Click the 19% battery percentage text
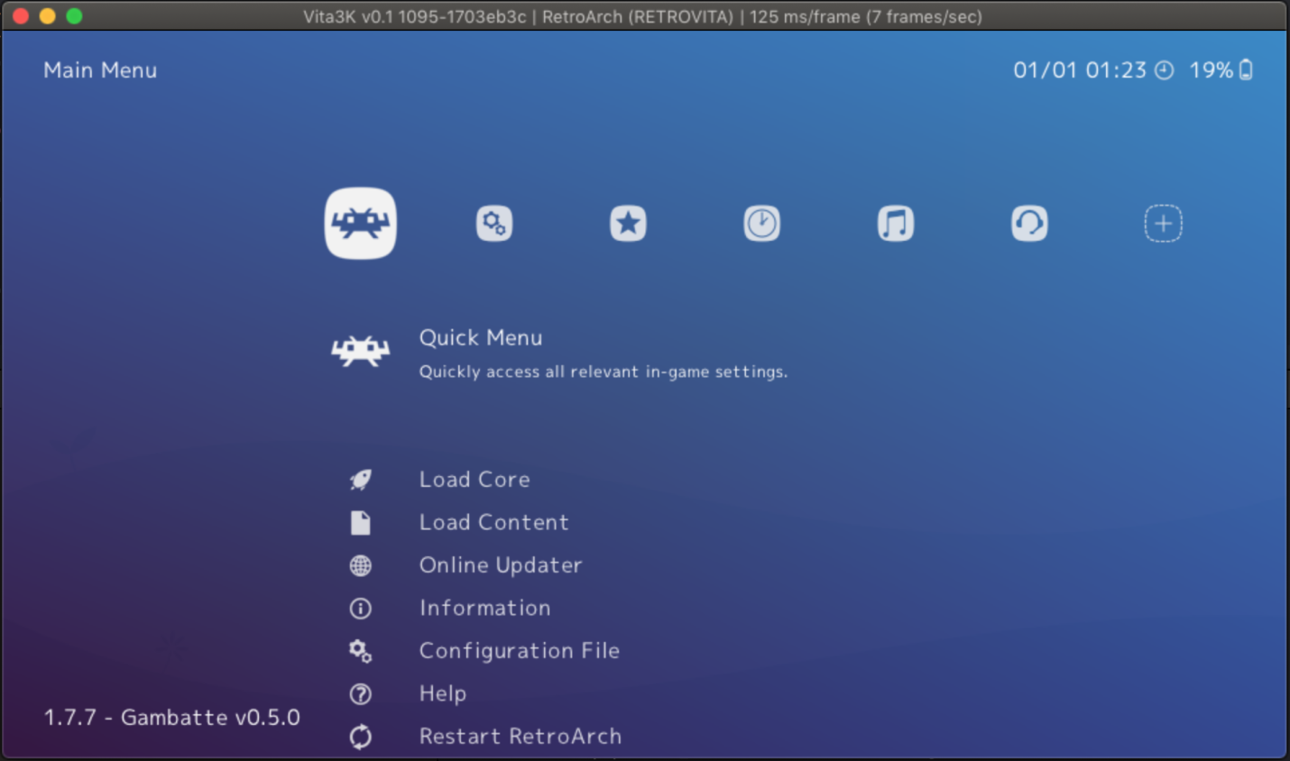The height and width of the screenshot is (761, 1290). [x=1211, y=70]
